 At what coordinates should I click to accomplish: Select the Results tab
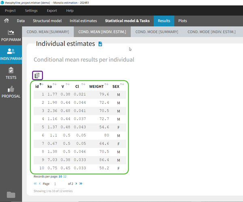[x=164, y=21]
